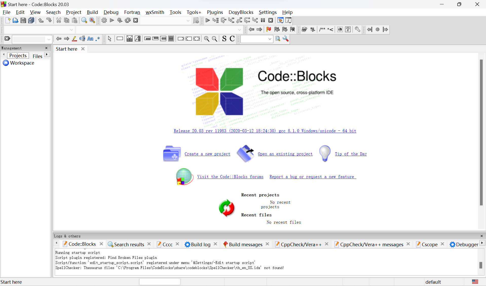Click the Rebuild icon in build toolbar
This screenshot has height=286, width=486.
click(128, 21)
